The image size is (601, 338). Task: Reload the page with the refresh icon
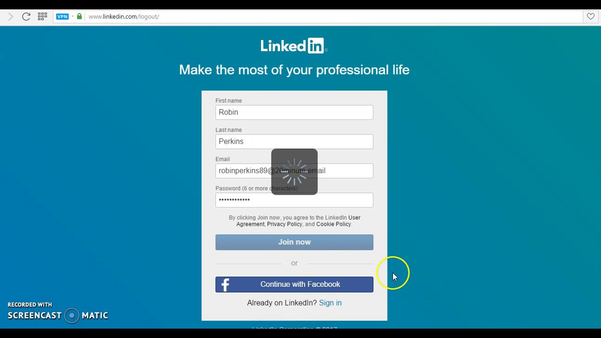point(26,16)
